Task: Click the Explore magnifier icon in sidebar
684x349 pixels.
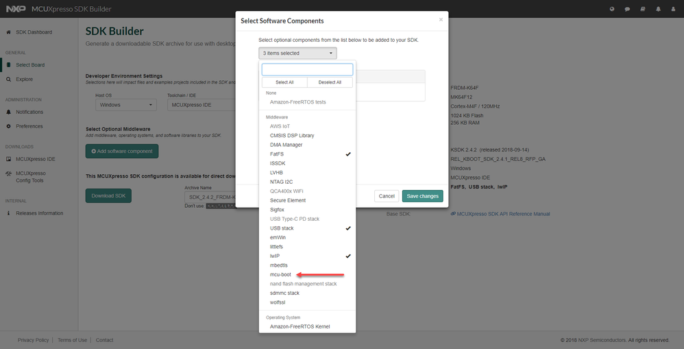Action: [x=8, y=80]
